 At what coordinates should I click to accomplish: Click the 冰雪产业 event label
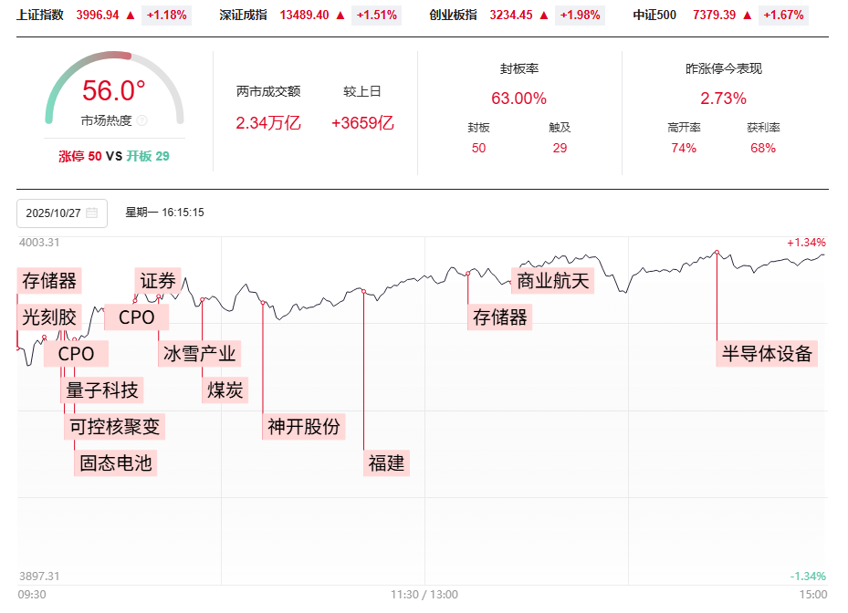tap(199, 354)
